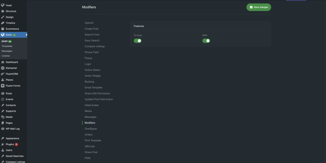
Task: Open Ecommerce via its sidebar icon
Action: pos(3,29)
